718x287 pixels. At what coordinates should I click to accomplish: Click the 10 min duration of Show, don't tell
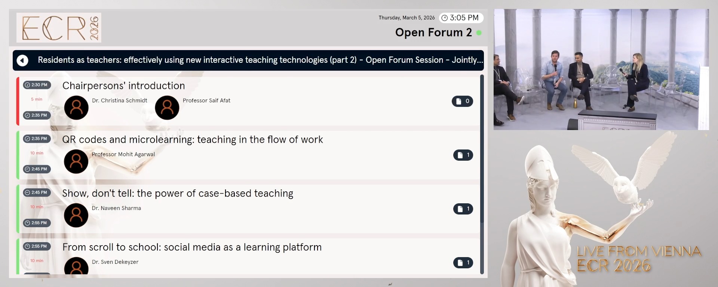click(37, 207)
